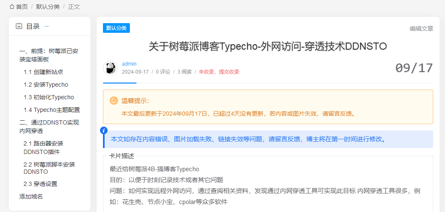The image size is (445, 212).
Task: Jump to 一、前提:树莓派已安装宝塔面板 section
Action: (x=48, y=56)
